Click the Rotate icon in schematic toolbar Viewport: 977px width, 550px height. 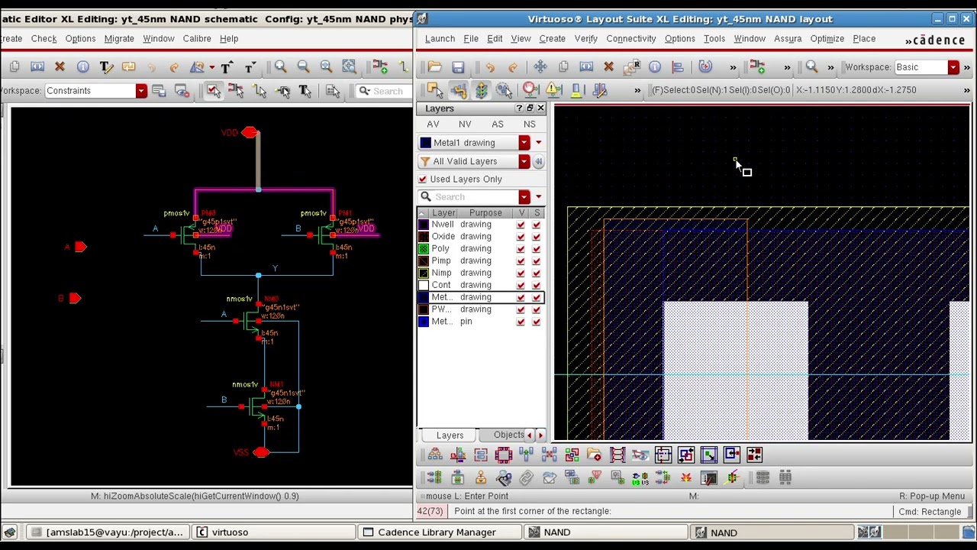[198, 67]
